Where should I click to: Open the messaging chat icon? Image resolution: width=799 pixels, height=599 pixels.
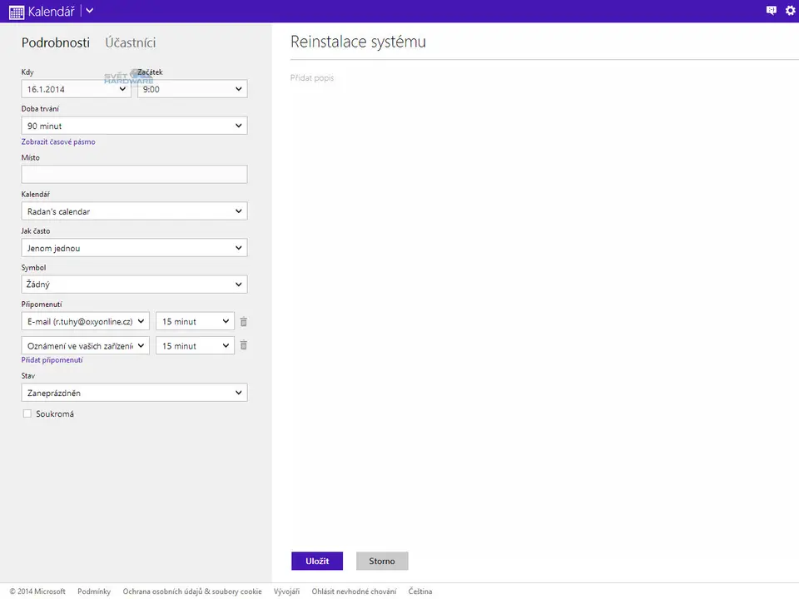(x=771, y=11)
